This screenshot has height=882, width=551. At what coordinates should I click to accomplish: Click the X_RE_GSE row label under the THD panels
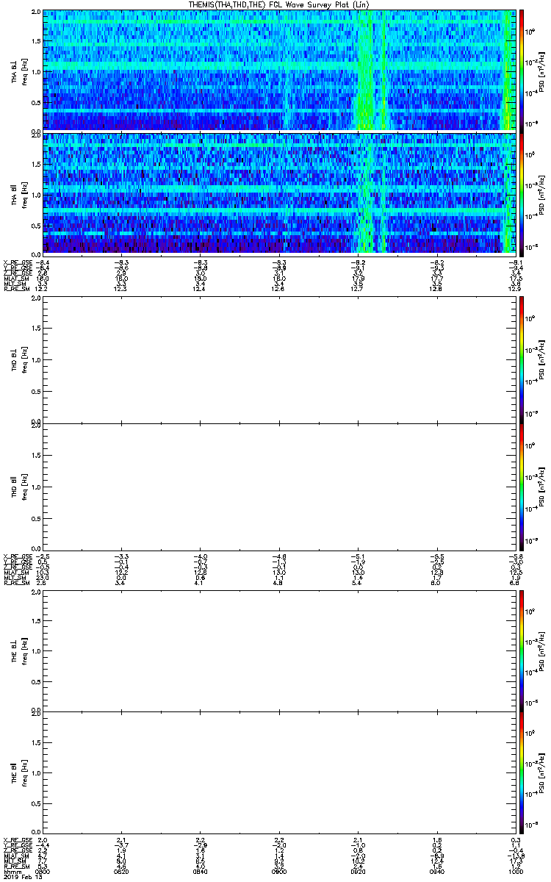(x=18, y=556)
